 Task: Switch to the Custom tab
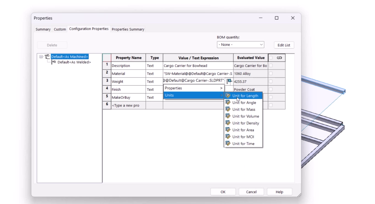(x=60, y=29)
